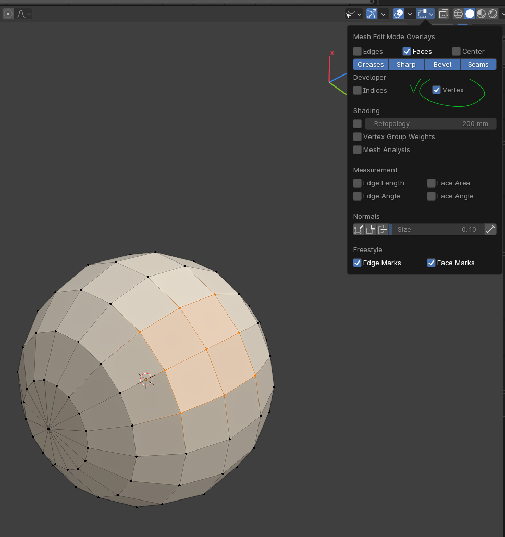The width and height of the screenshot is (505, 537).
Task: Uncheck the Edge Marks freestyle checkbox
Action: (x=358, y=263)
